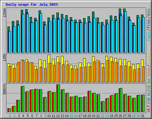Viewport: 152px width, 119px height.
Task: Select day label 31 on the x-axis
Action: click(x=142, y=116)
